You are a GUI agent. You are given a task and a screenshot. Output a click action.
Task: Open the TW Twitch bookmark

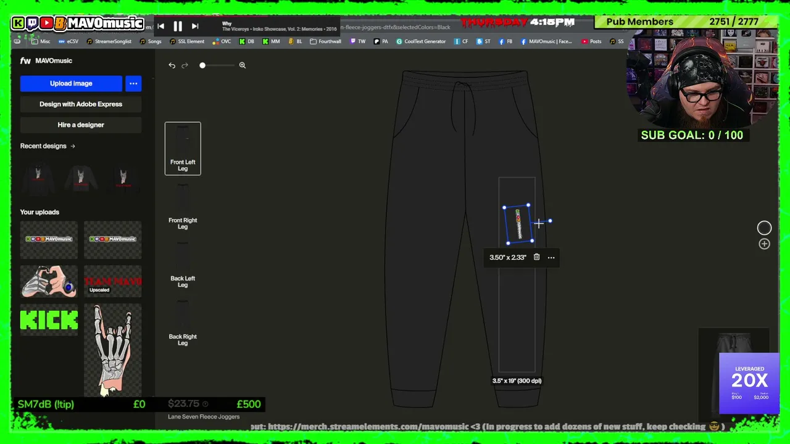tap(358, 41)
